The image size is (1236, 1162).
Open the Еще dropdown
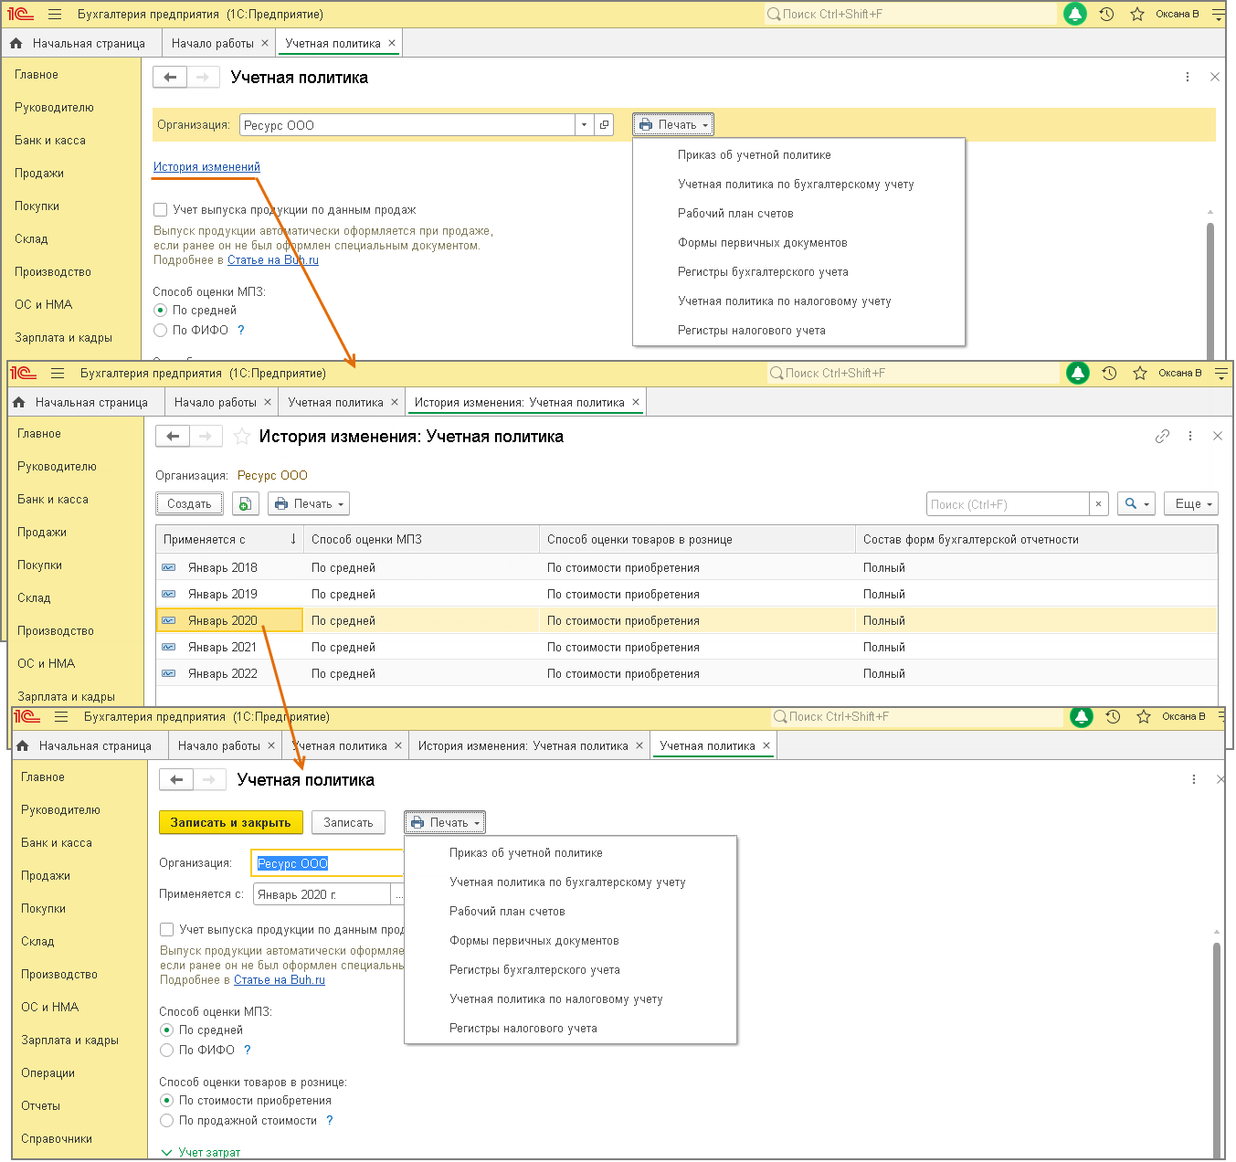1191,504
